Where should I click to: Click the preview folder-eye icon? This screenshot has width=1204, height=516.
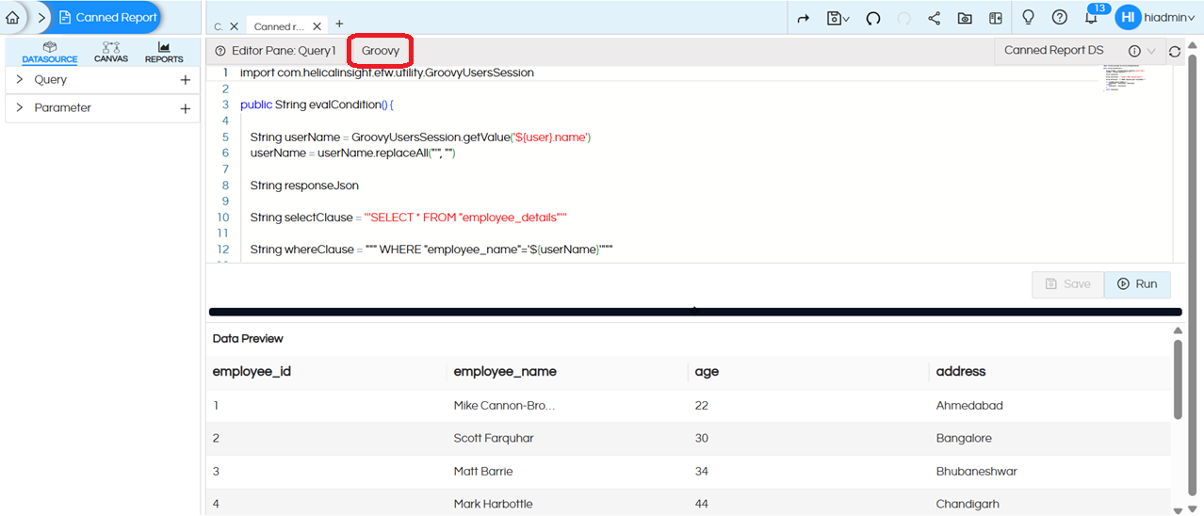pyautogui.click(x=965, y=18)
